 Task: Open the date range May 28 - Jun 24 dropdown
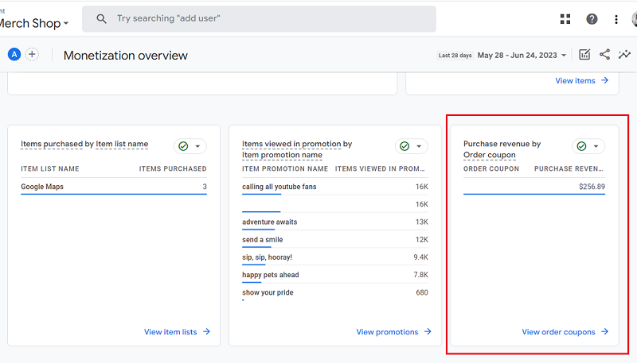(x=522, y=55)
